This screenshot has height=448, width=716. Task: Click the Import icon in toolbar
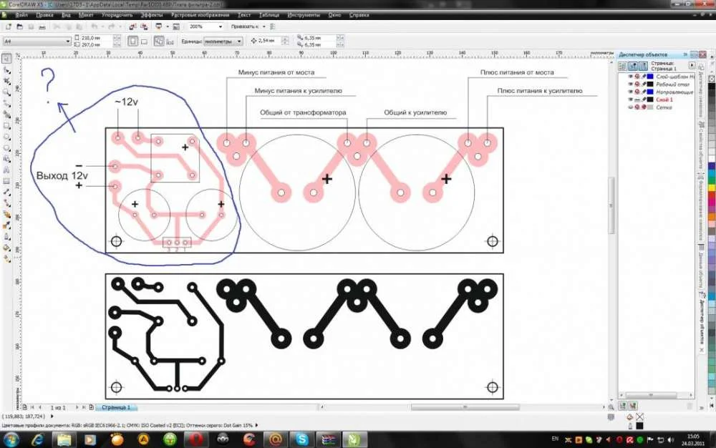tap(133, 27)
